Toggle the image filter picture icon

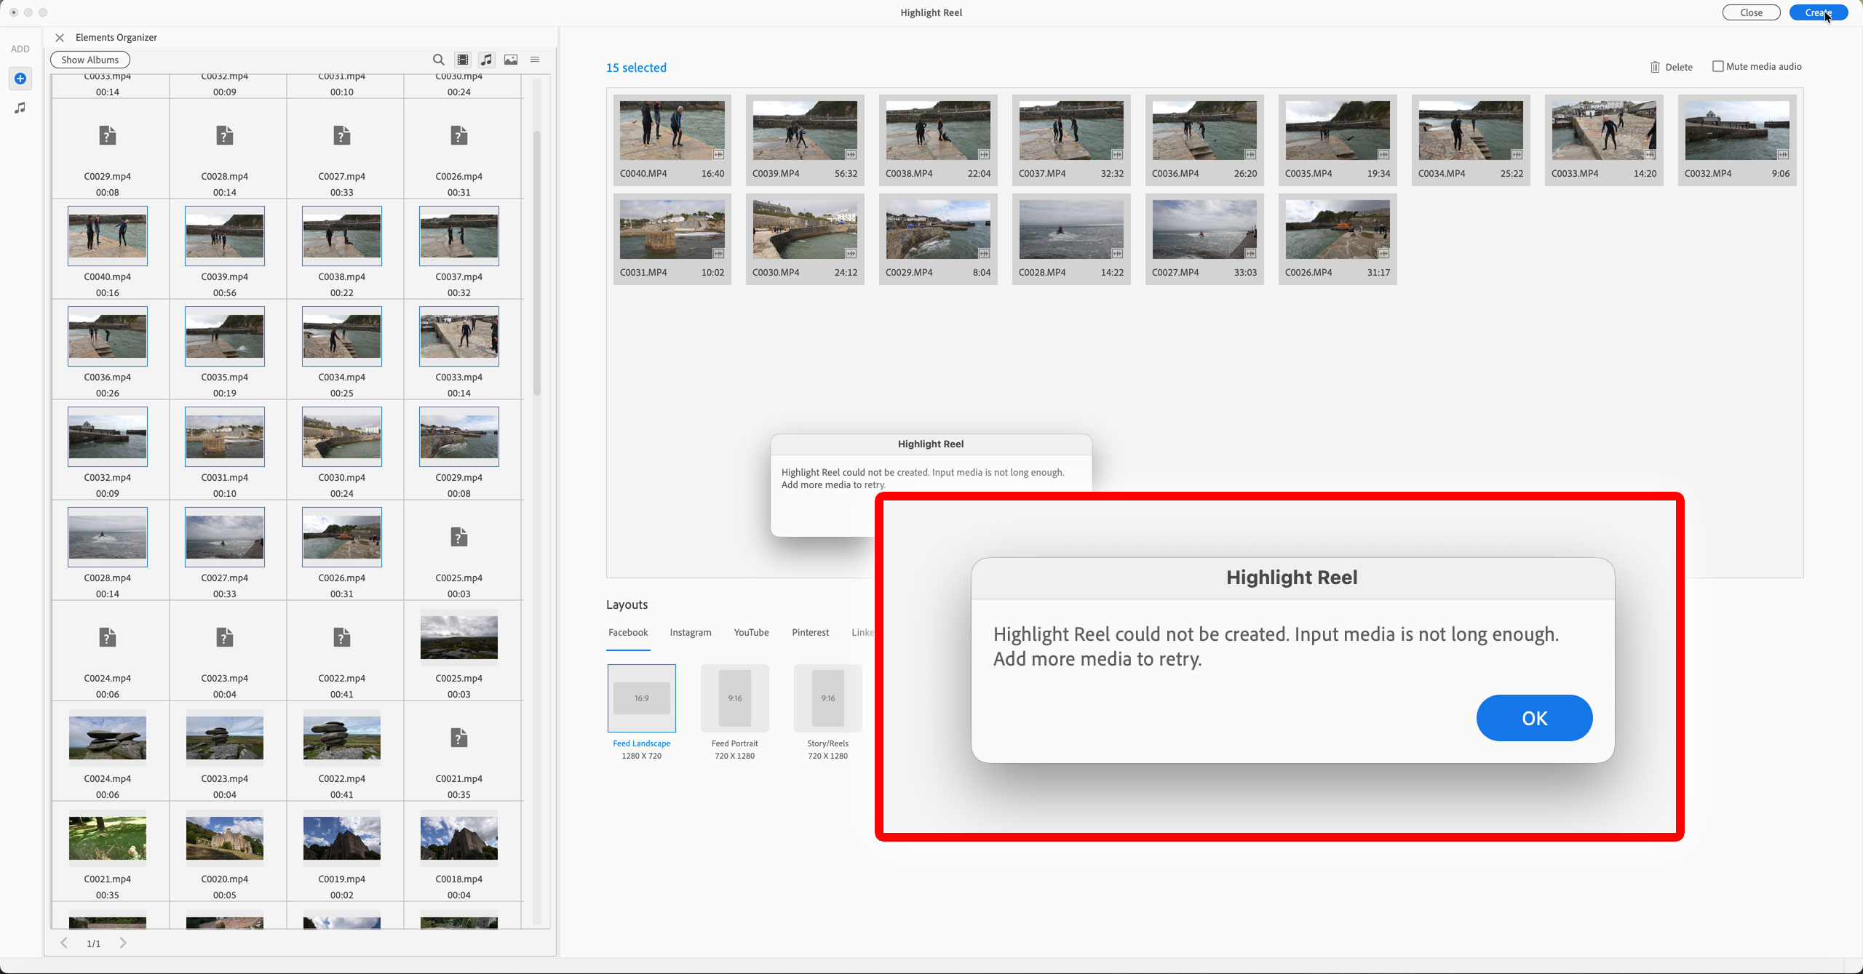(x=511, y=60)
